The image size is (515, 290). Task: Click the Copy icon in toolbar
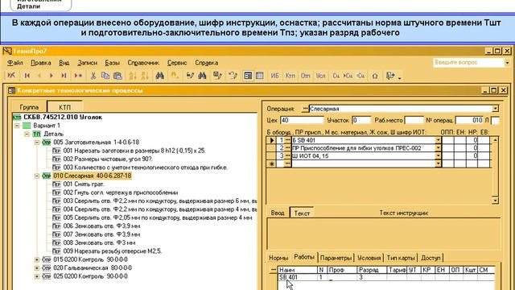105,76
